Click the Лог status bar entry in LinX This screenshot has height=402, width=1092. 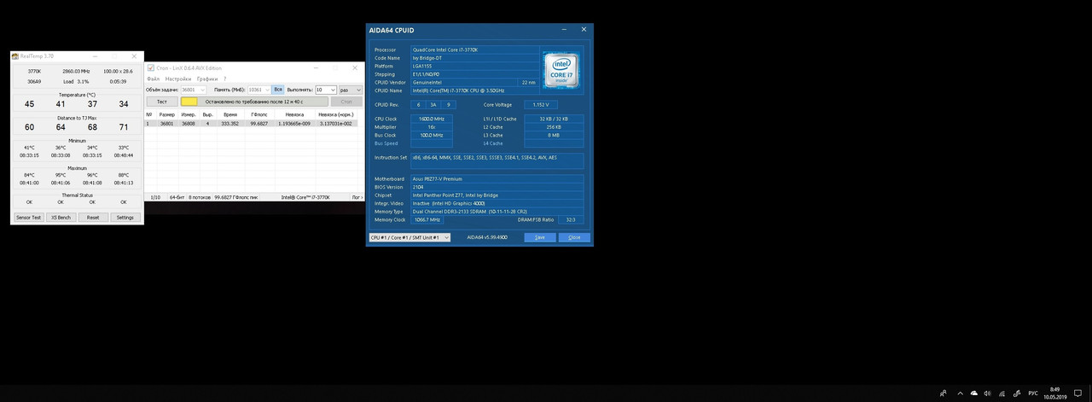(357, 197)
